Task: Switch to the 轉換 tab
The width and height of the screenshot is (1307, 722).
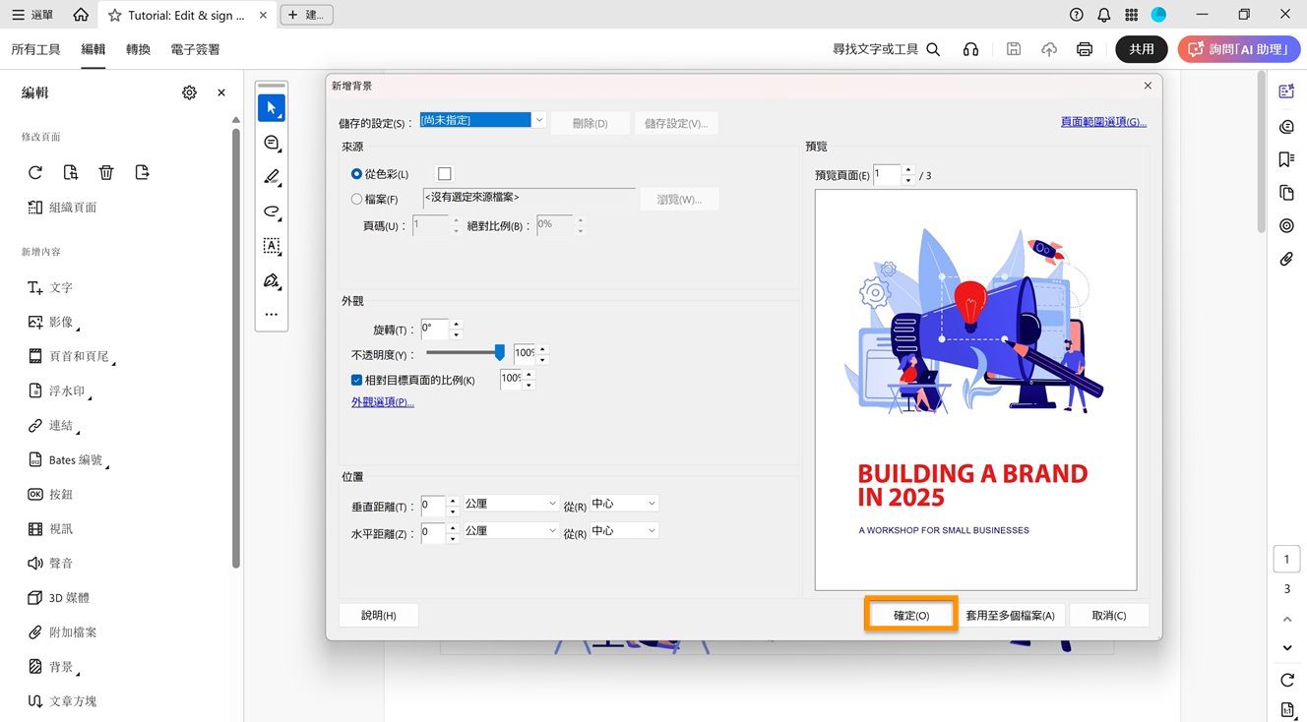Action: pyautogui.click(x=138, y=48)
